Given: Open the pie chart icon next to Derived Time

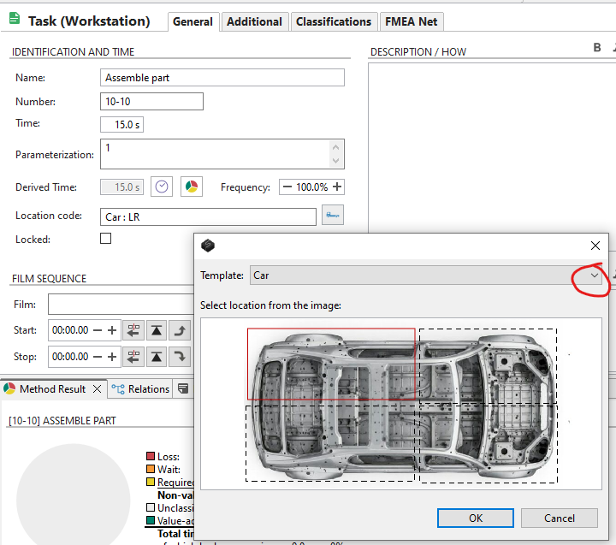Looking at the screenshot, I should click(x=191, y=187).
